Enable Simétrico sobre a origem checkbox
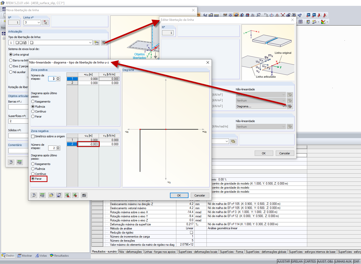The image size is (361, 264). pos(48,136)
